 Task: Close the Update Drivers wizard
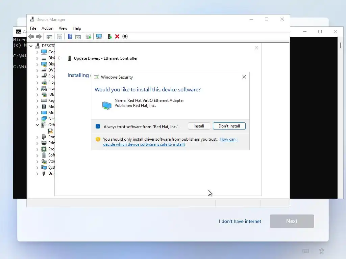pyautogui.click(x=256, y=48)
